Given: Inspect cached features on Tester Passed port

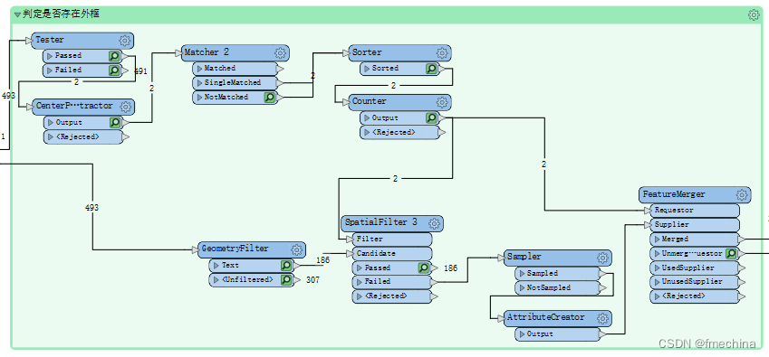Looking at the screenshot, I should point(114,56).
